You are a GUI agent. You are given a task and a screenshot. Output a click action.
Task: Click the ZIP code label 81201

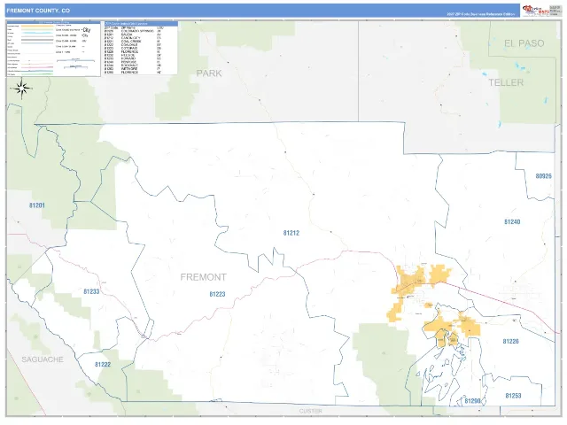(37, 205)
